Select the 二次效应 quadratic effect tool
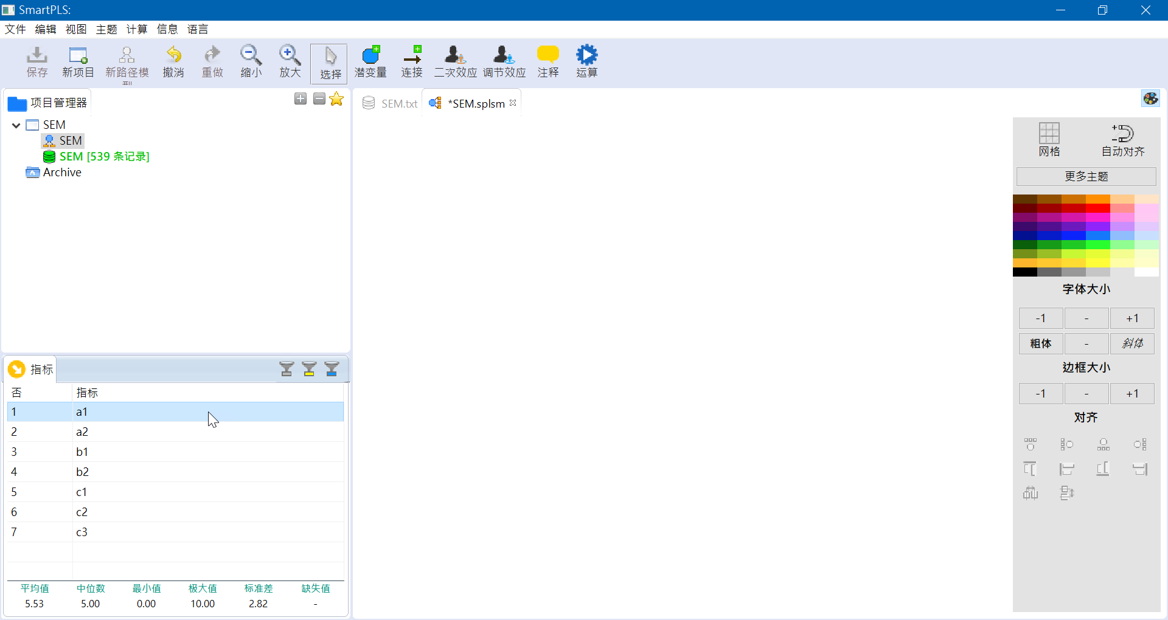The height and width of the screenshot is (620, 1168). (x=455, y=62)
